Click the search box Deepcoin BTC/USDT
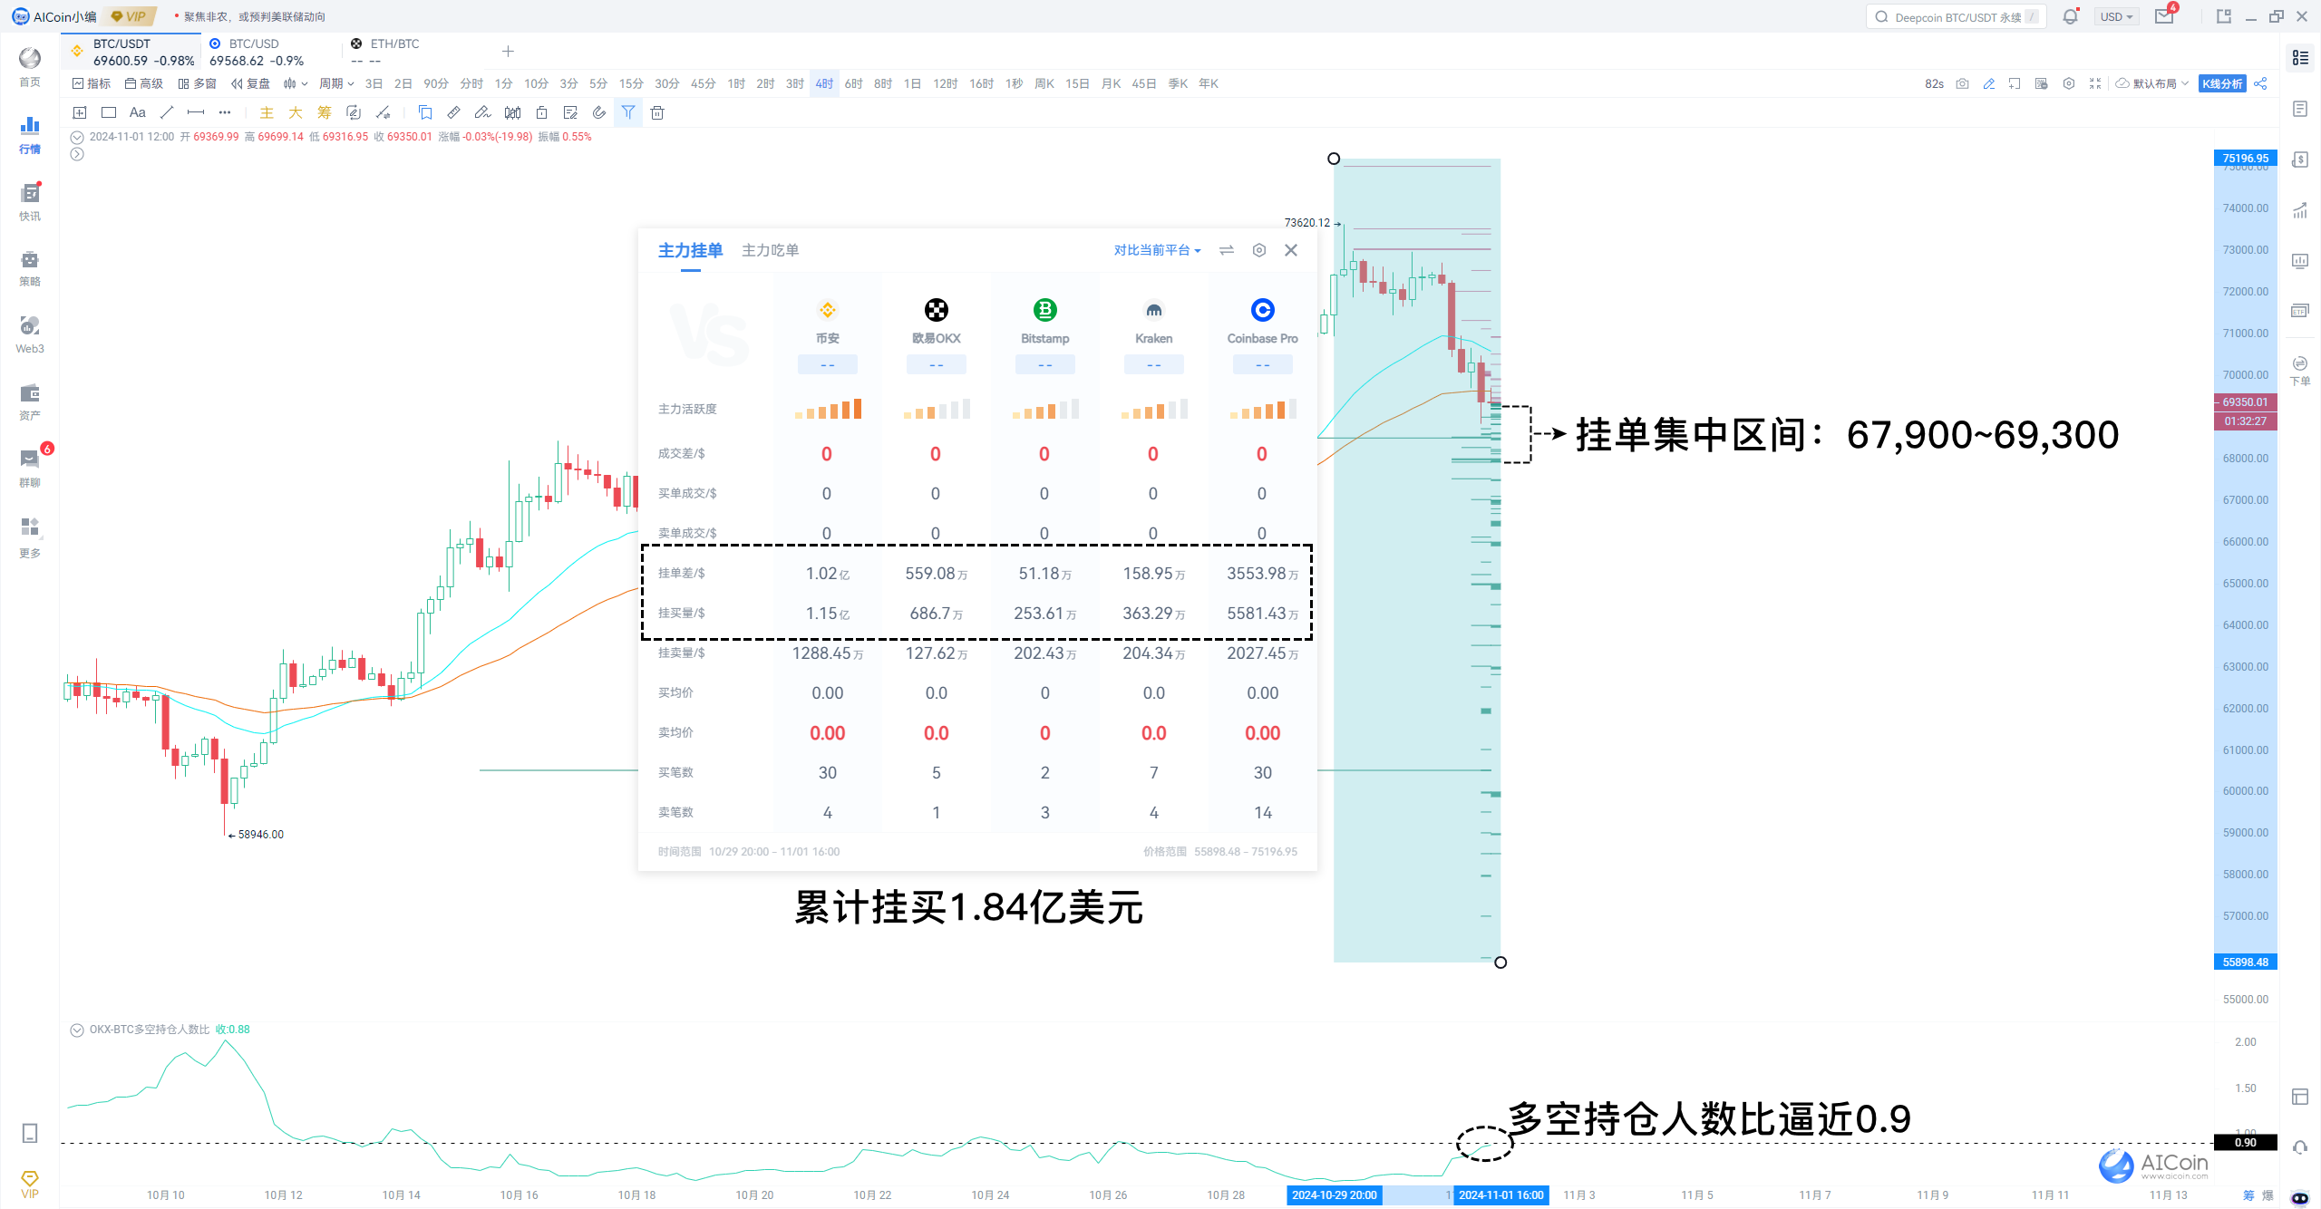This screenshot has width=2321, height=1209. pyautogui.click(x=1956, y=16)
